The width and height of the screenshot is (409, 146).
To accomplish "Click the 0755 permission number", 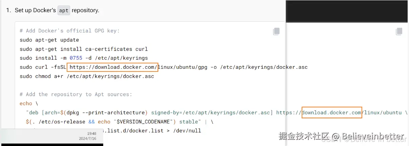I will 76,58.
